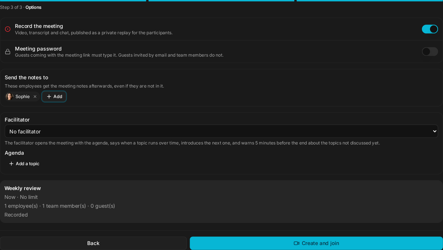The width and height of the screenshot is (443, 250).
Task: Click the "Send the notes to" heading
Action: 26,77
